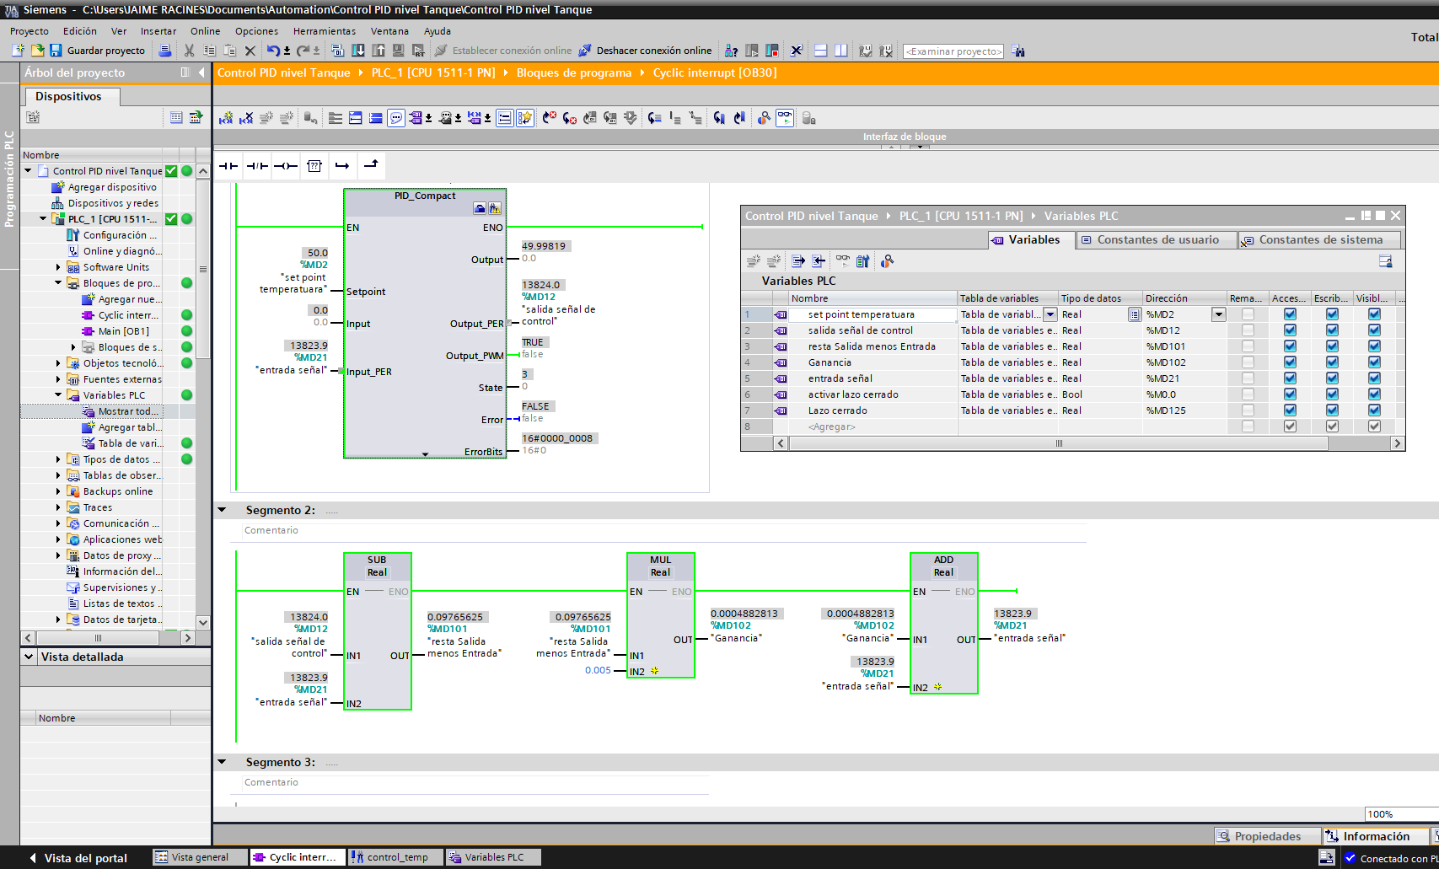Uncheck Accesible checkbox for Ganancia row
1439x869 pixels.
pos(1290,362)
